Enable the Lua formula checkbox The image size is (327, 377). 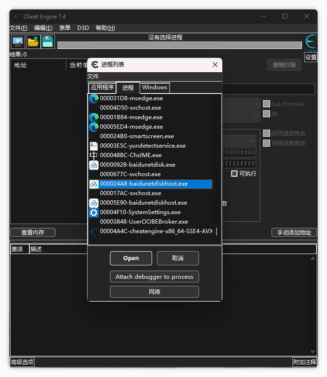266,104
